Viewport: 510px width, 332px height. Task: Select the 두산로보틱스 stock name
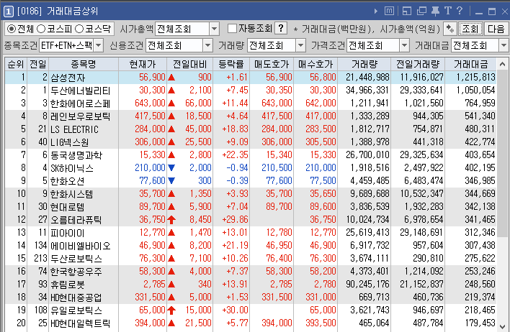click(76, 259)
